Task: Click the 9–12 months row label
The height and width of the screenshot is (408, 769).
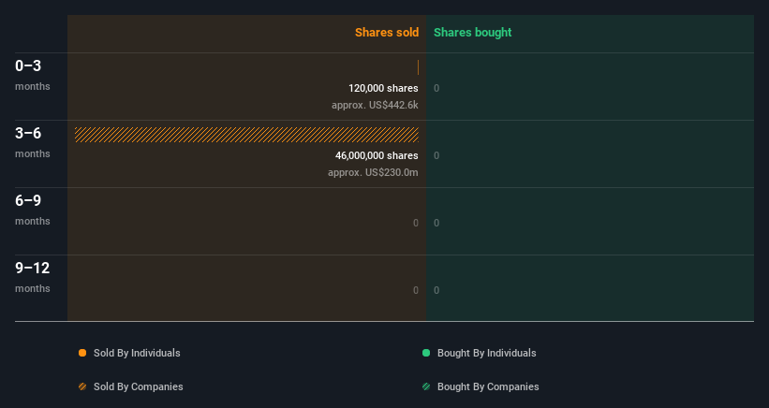Action: (33, 277)
